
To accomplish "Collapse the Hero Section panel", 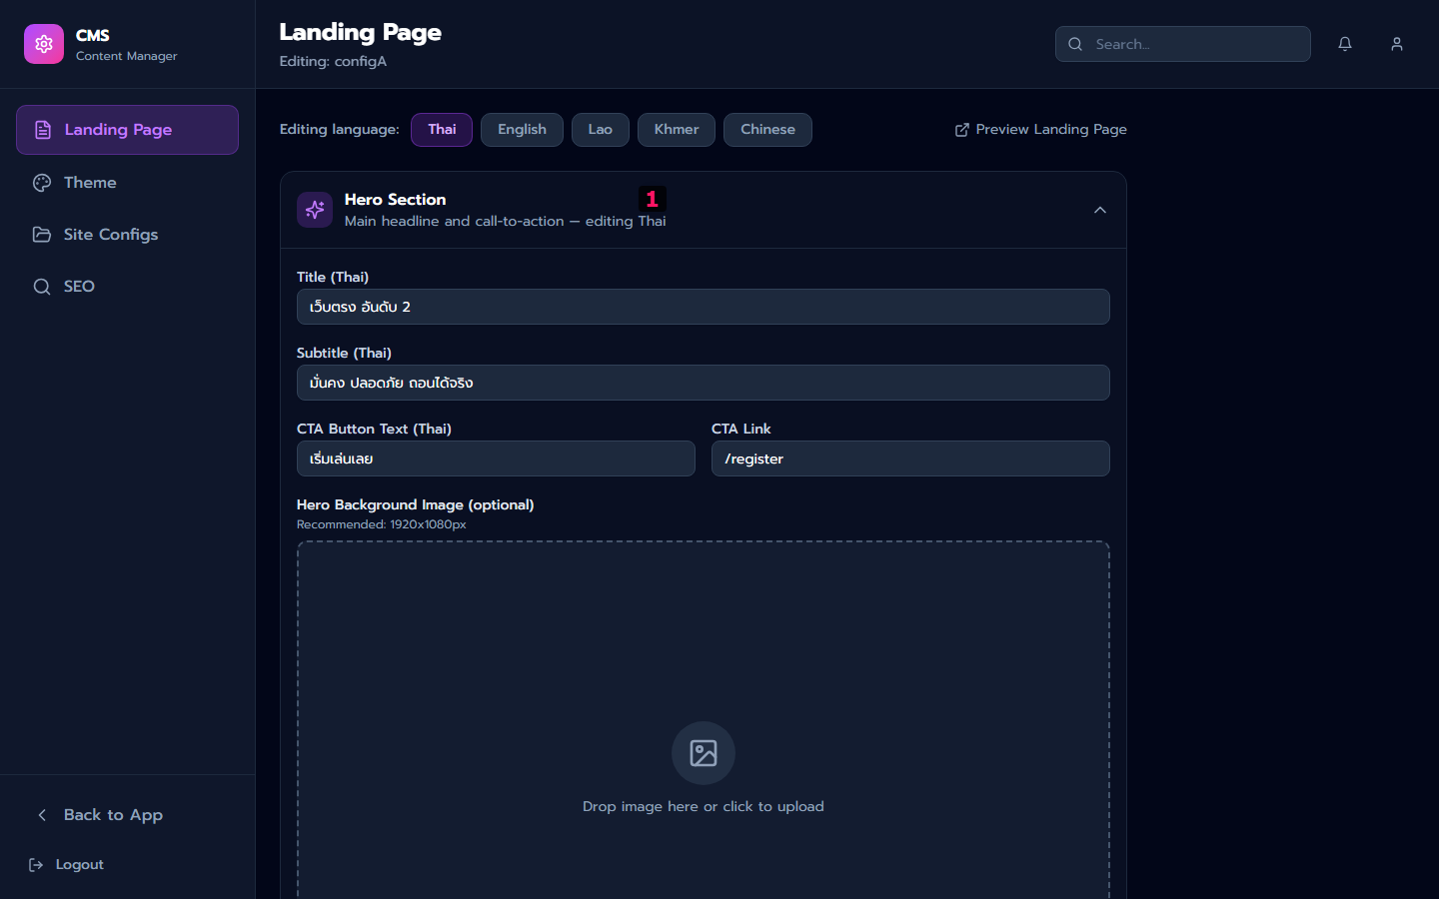I will [1100, 210].
